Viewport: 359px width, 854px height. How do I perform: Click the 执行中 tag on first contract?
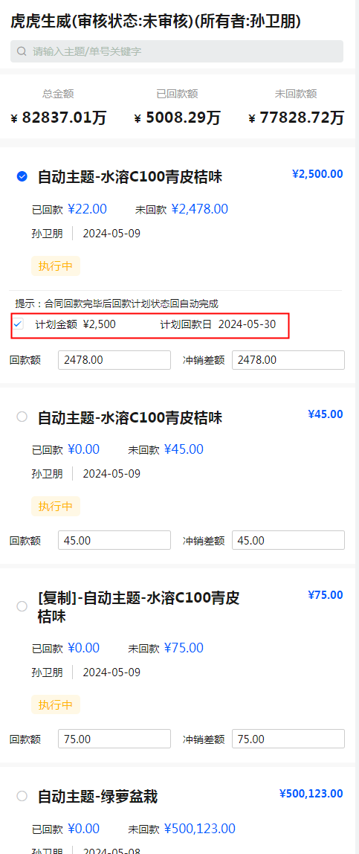click(56, 266)
